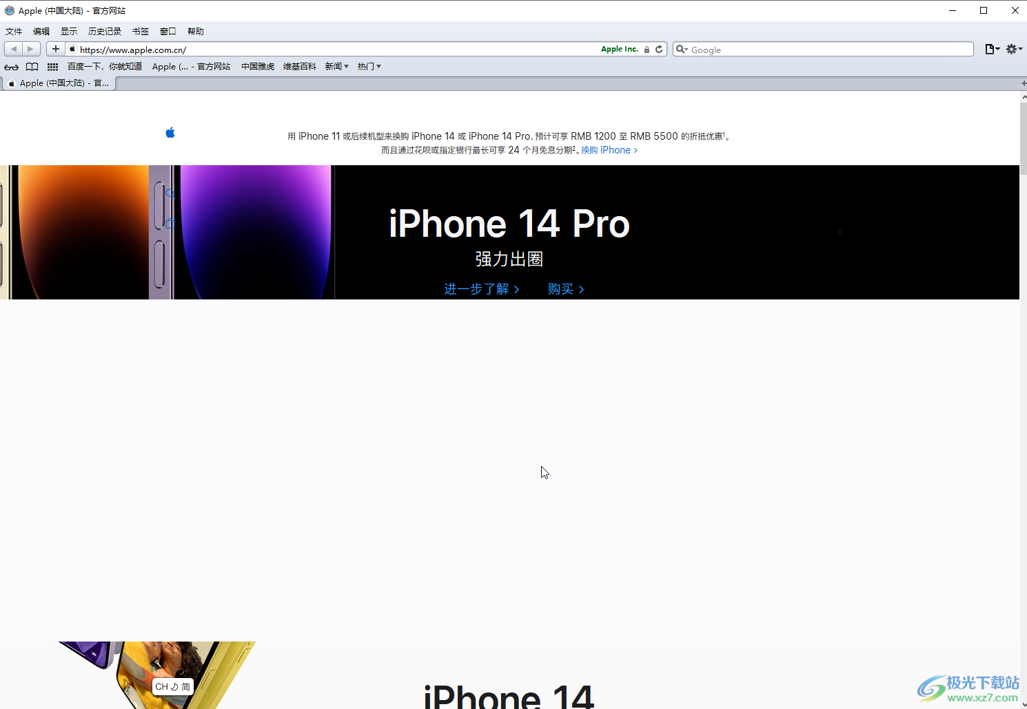This screenshot has width=1027, height=709.
Task: Select the Apple (中国大陆) tab
Action: (59, 83)
